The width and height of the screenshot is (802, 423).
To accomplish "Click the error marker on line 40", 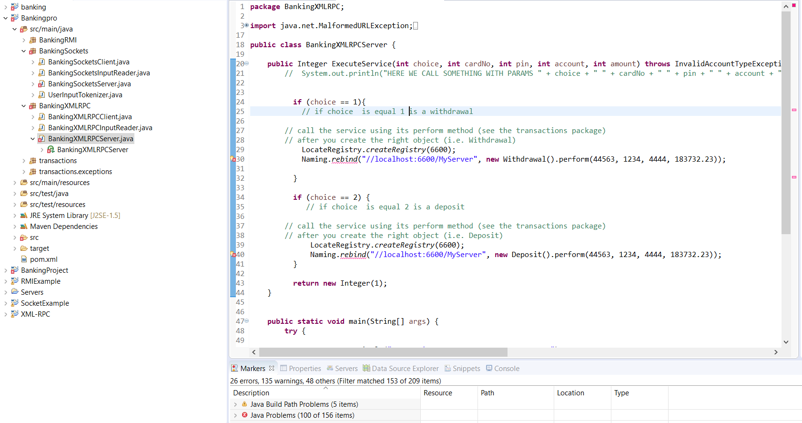I will [233, 255].
